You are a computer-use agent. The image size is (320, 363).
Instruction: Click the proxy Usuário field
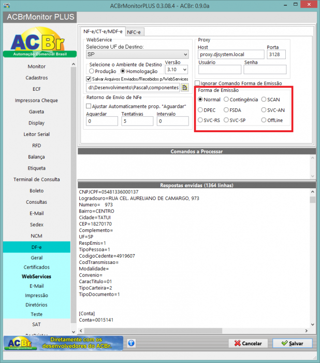click(220, 69)
